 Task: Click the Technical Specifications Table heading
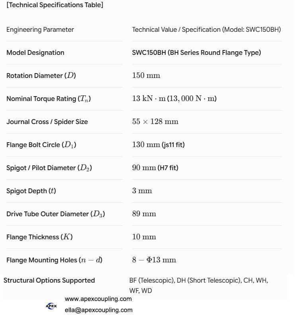55,5
